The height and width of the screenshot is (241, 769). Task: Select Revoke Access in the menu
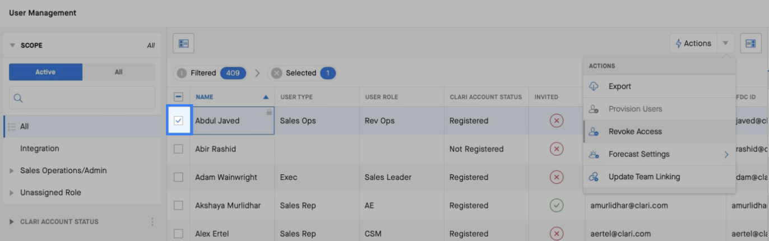tap(659, 132)
